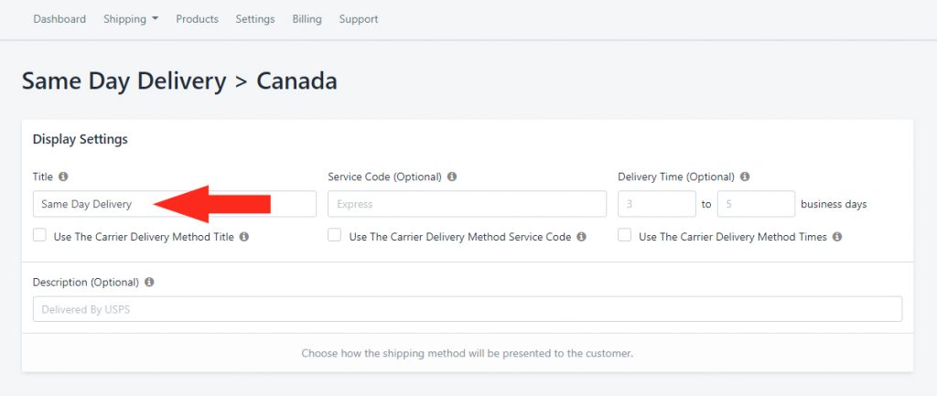
Task: Select the minimum delivery days field
Action: tap(657, 204)
